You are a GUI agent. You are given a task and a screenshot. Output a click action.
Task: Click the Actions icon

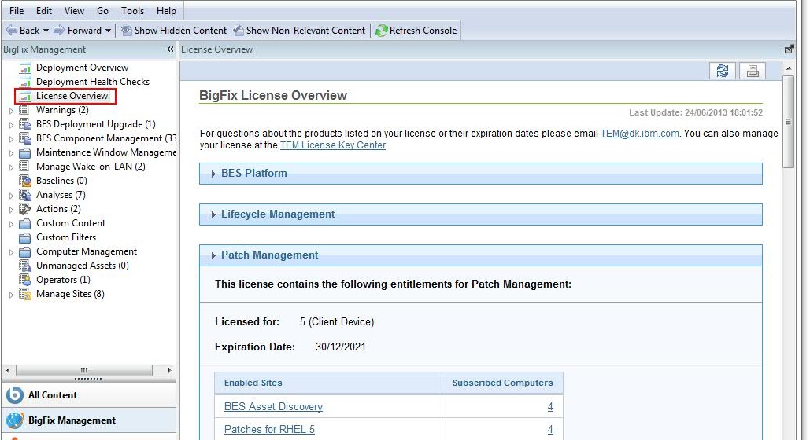click(x=25, y=209)
